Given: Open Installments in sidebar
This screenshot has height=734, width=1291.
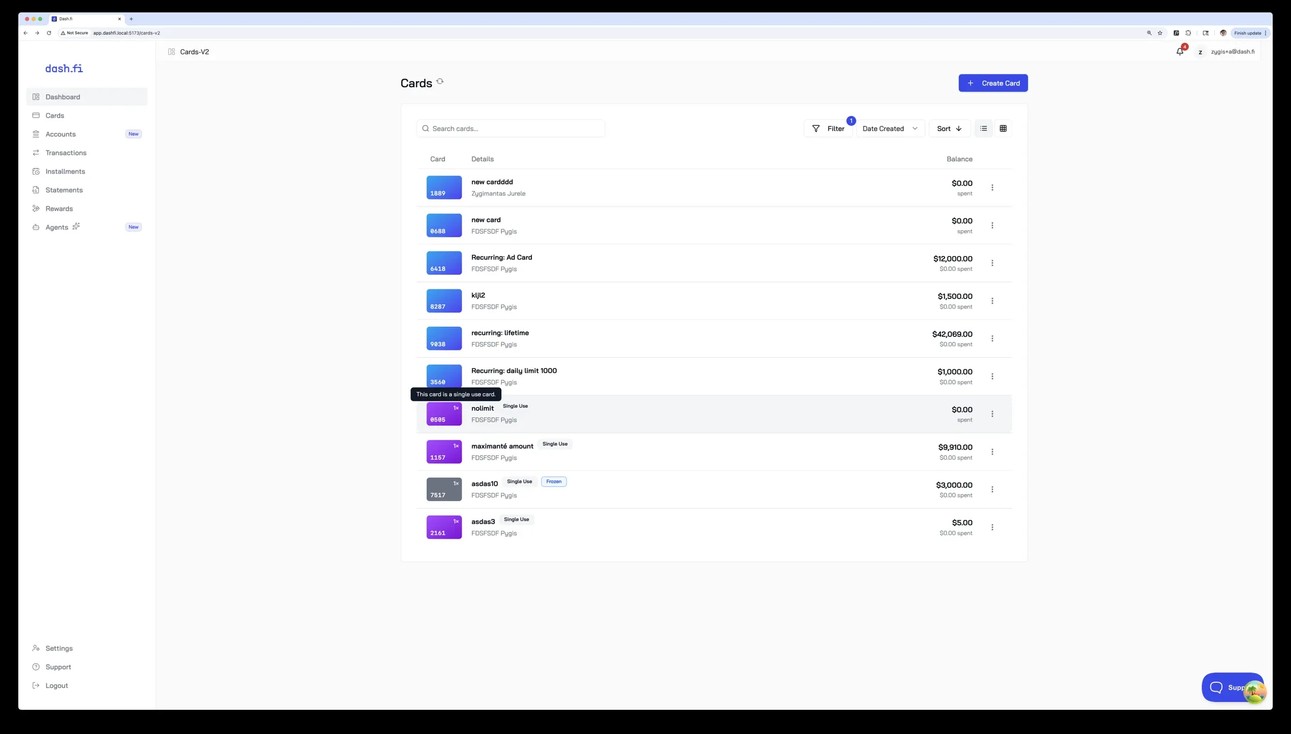Looking at the screenshot, I should [87, 172].
